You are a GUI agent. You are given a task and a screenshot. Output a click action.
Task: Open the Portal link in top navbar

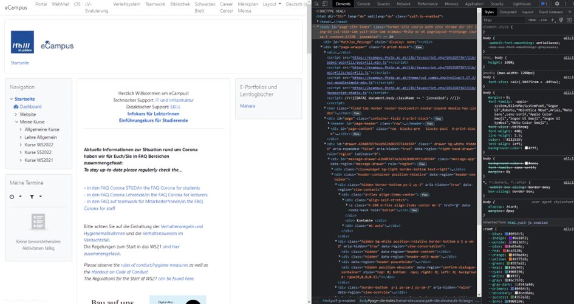pyautogui.click(x=41, y=4)
